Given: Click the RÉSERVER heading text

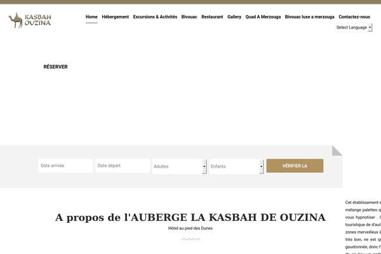Looking at the screenshot, I should 55,67.
